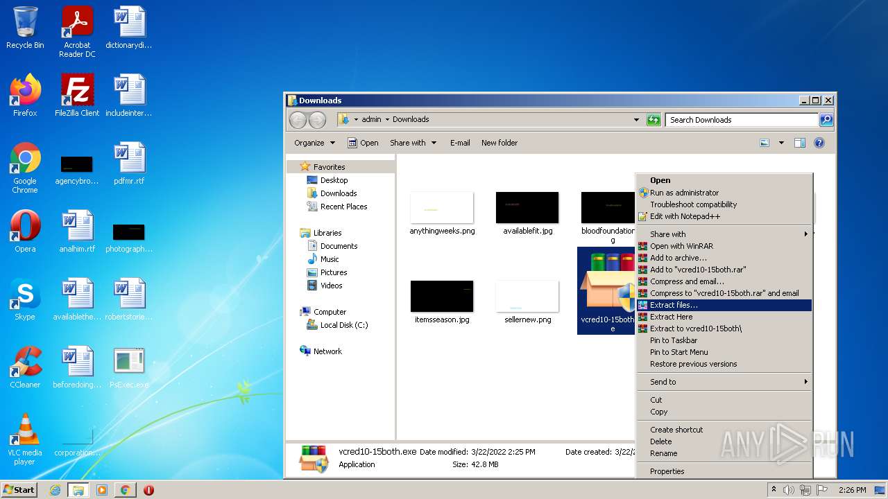Select Pin to Taskbar option
This screenshot has height=499, width=888.
click(724, 340)
